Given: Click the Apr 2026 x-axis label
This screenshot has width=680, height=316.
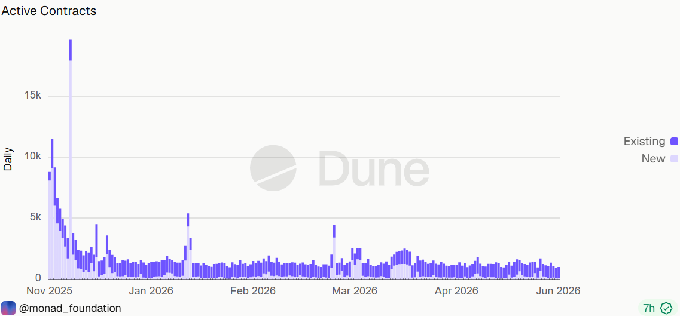Looking at the screenshot, I should coord(455,291).
